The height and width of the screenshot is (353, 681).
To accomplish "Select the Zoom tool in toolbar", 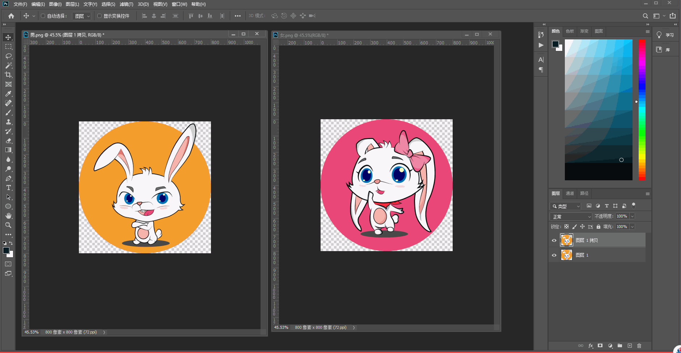I will pos(8,225).
